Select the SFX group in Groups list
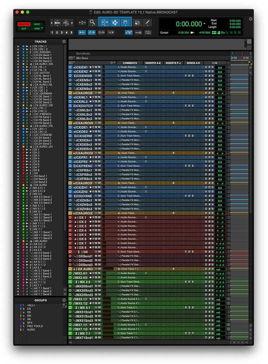This screenshot has width=268, height=364. point(30,322)
